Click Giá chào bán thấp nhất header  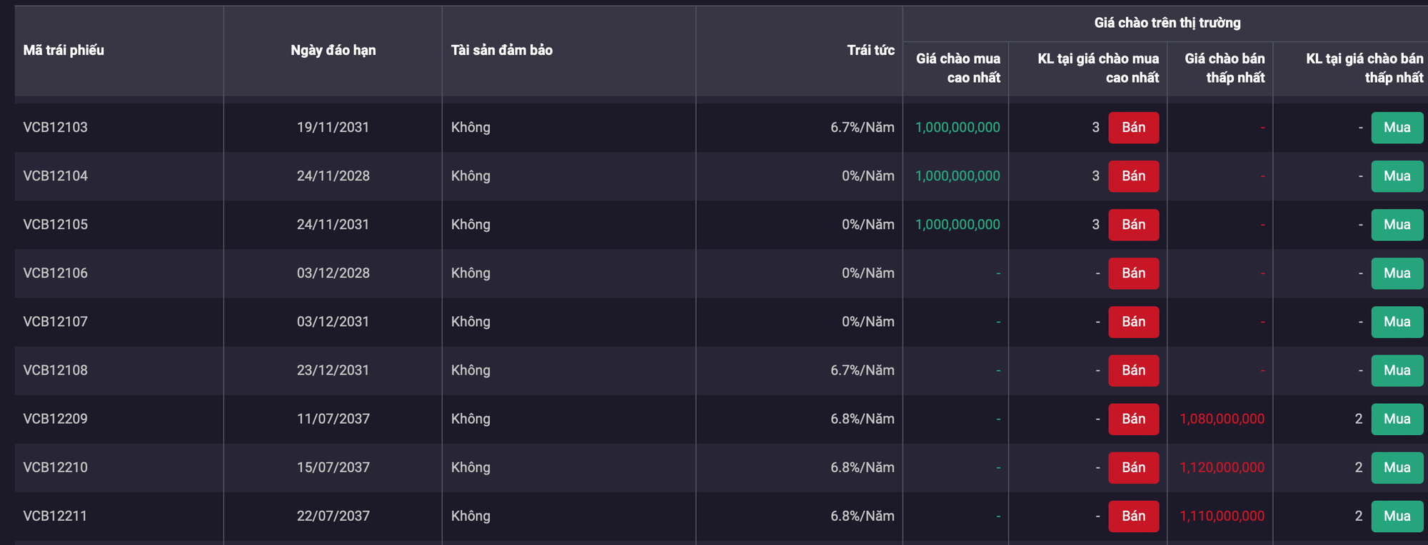click(1225, 68)
